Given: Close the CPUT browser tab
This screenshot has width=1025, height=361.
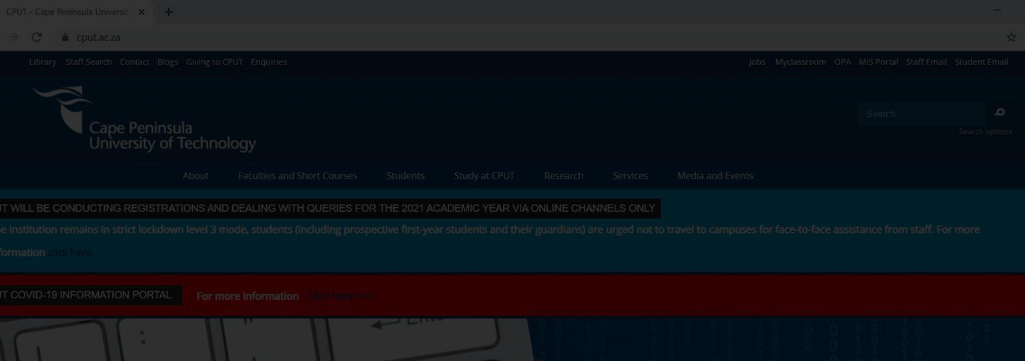Looking at the screenshot, I should click(x=141, y=12).
